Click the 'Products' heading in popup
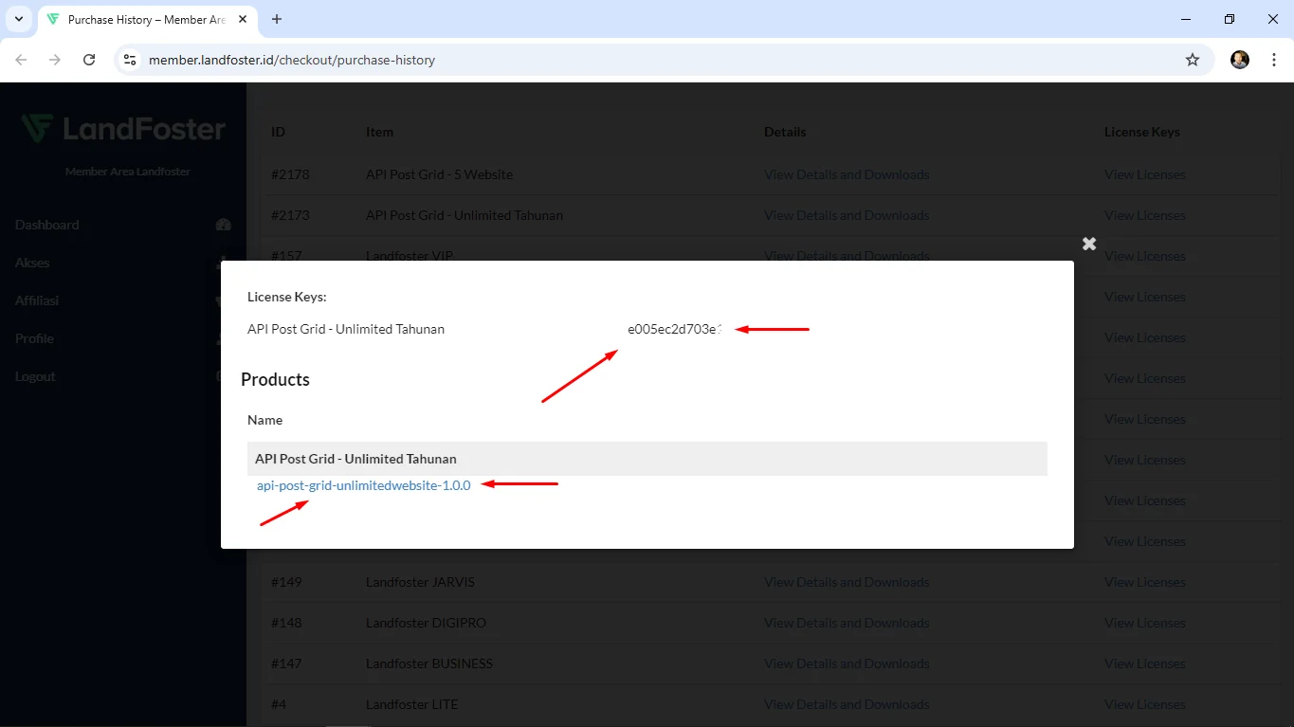 click(x=275, y=379)
